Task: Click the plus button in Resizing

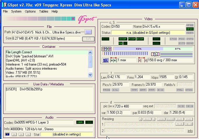Action: point(140,119)
